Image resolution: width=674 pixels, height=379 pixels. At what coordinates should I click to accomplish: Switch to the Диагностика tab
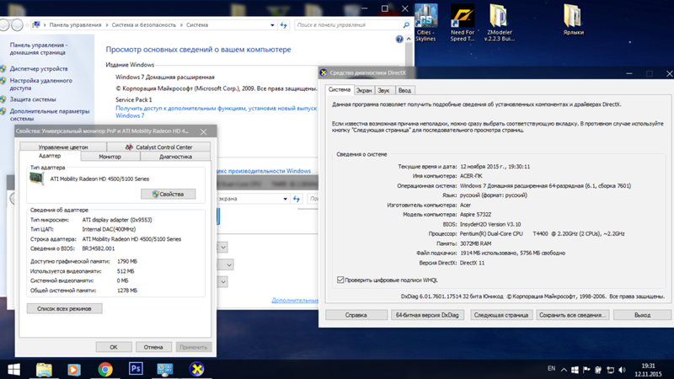pyautogui.click(x=175, y=157)
